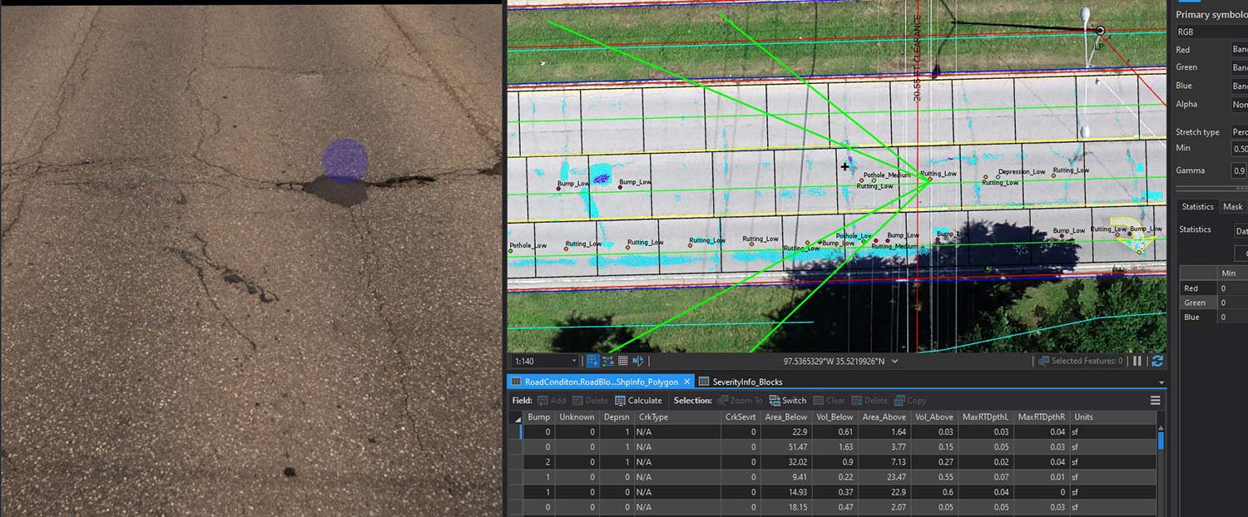Expand the coordinate display format dropdown
Image resolution: width=1248 pixels, height=517 pixels.
pyautogui.click(x=904, y=362)
